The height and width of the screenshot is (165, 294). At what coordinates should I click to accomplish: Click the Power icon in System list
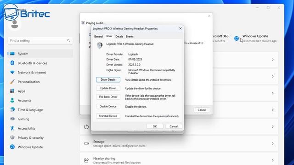86,126
